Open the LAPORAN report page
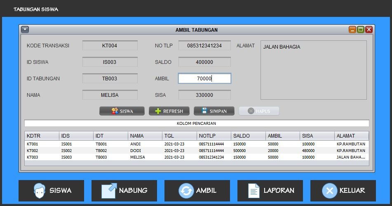The image size is (392, 206). click(270, 190)
